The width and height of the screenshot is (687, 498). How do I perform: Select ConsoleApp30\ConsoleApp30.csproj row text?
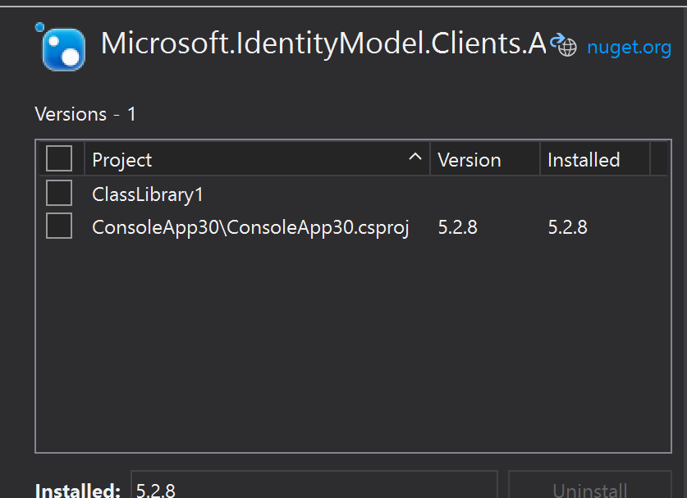click(x=250, y=228)
